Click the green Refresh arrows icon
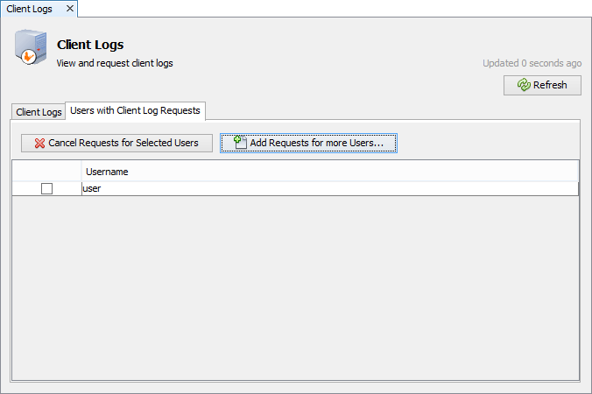The image size is (592, 394). pyautogui.click(x=523, y=85)
